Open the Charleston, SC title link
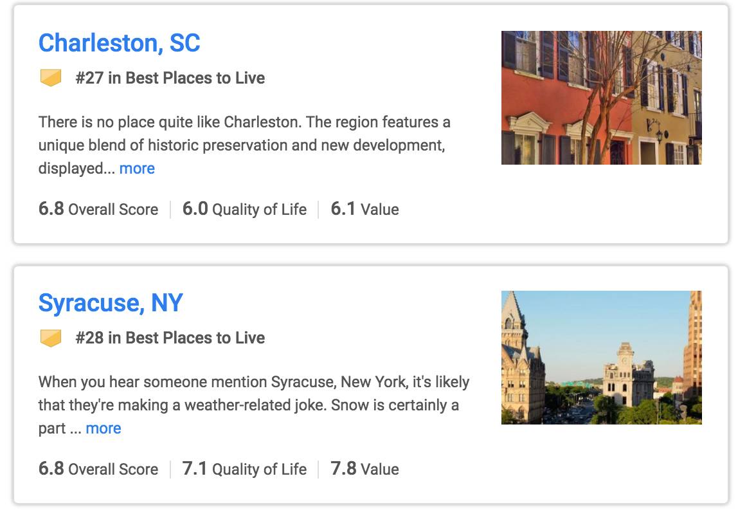Viewport: 738px width, 512px height. pos(120,43)
